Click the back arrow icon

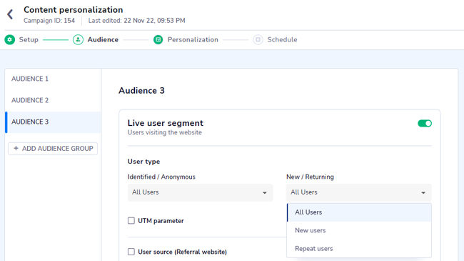coord(10,14)
